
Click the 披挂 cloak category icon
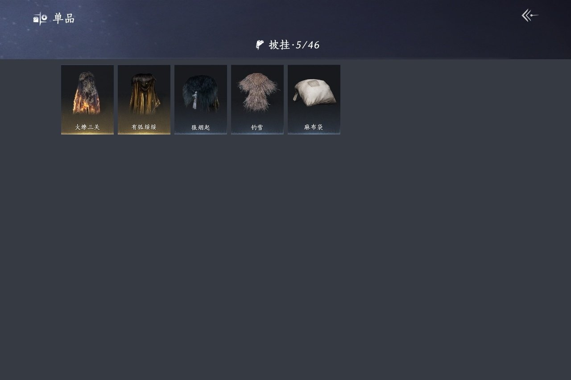(x=260, y=45)
